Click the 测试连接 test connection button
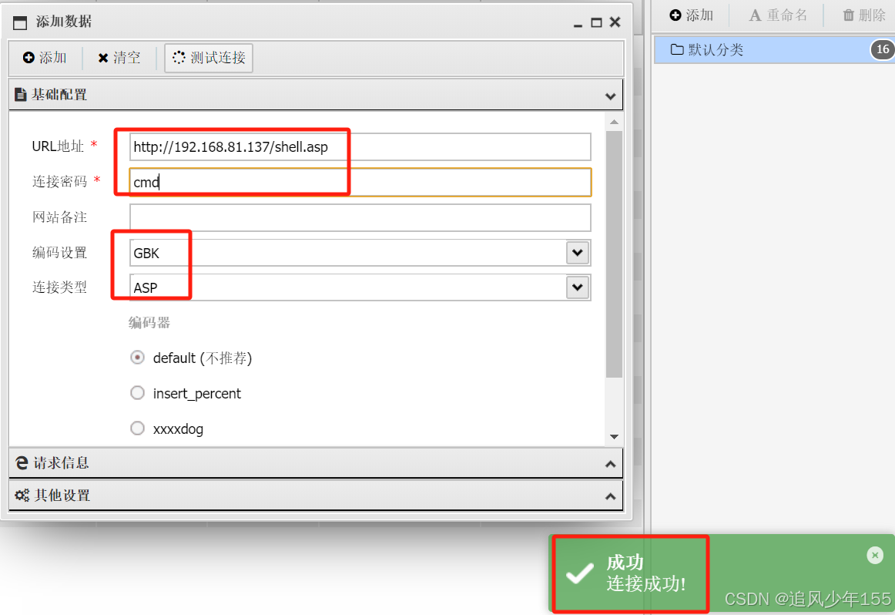Screen dimensions: 895x615 click(209, 58)
